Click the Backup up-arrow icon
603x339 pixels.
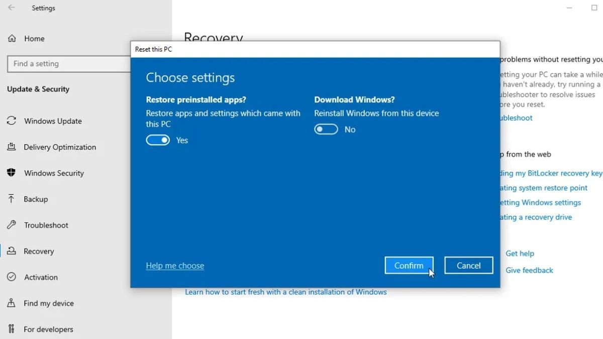click(x=11, y=199)
